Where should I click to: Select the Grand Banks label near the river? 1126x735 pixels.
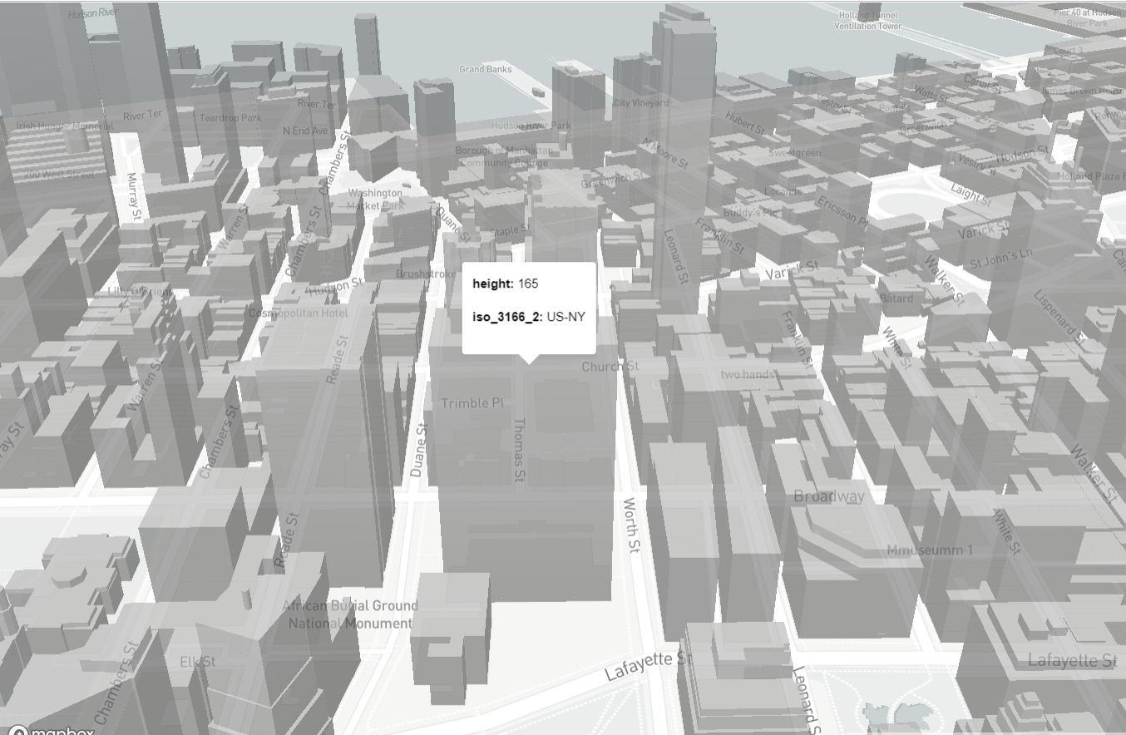click(486, 69)
